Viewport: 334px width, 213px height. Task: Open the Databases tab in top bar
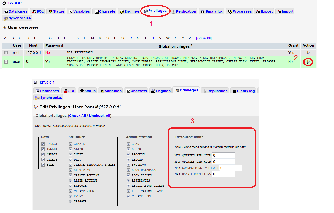coord(16,11)
